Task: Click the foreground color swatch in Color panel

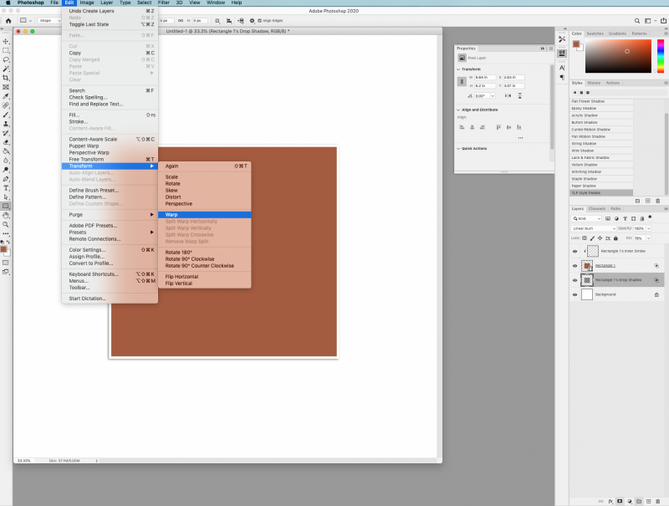Action: point(576,44)
